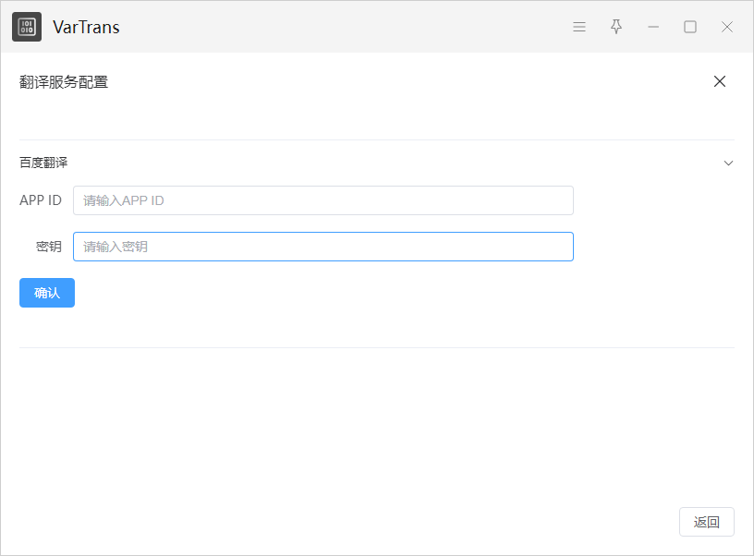Click the 翻译服务配置 heading
The height and width of the screenshot is (556, 754).
pos(64,82)
